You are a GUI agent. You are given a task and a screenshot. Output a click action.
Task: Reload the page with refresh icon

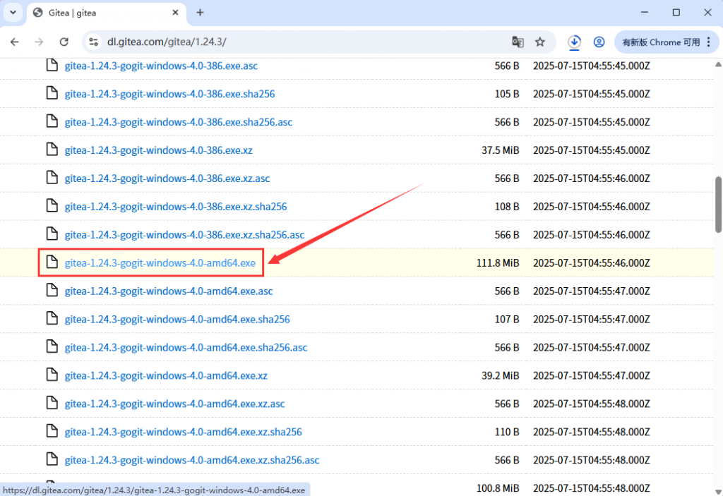click(64, 42)
